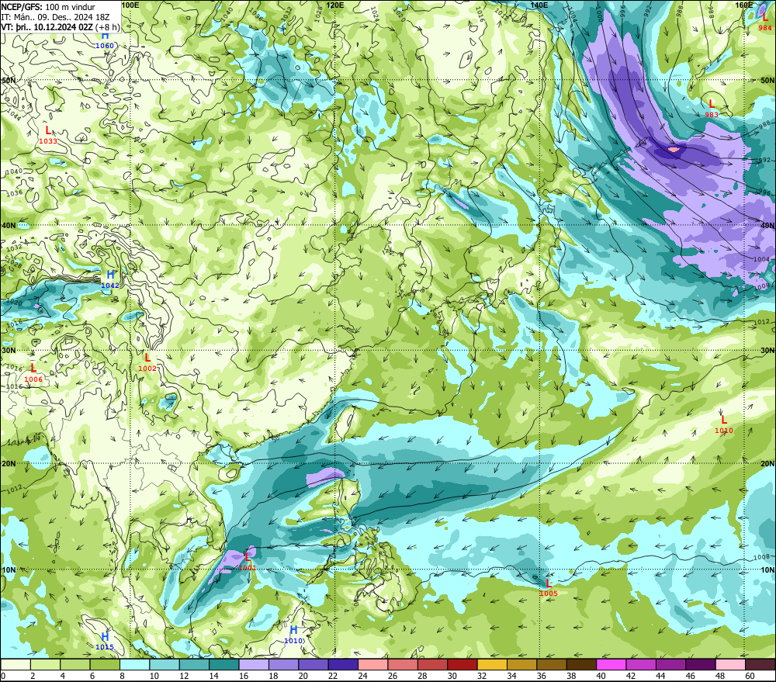
Task: Pick the dark teal 14–16 legend swatch
Action: coord(224,664)
